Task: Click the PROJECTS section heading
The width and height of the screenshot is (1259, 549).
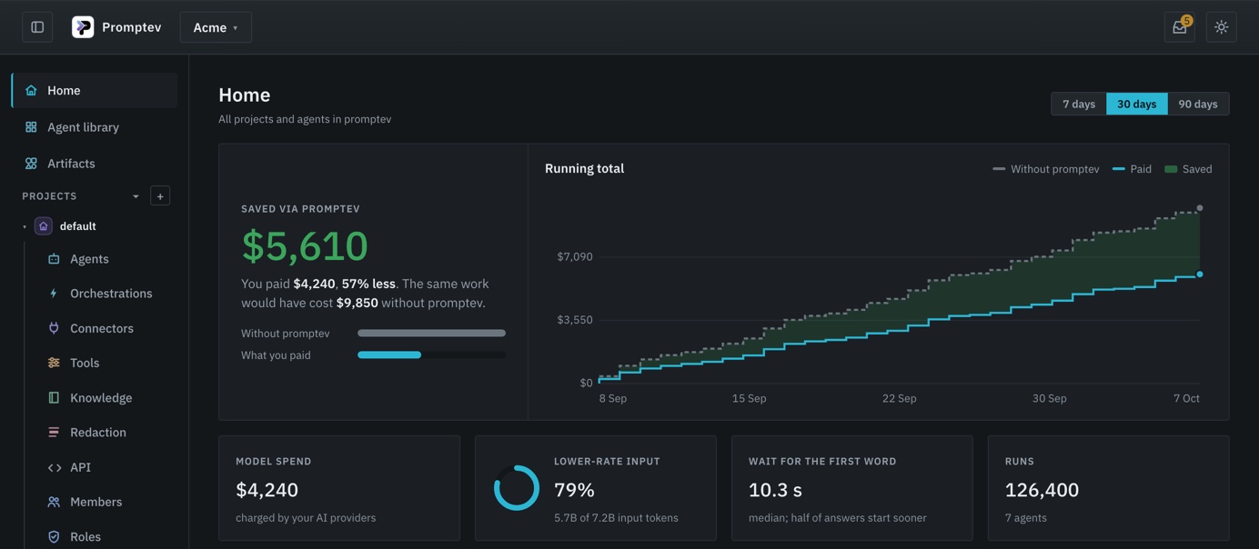Action: (x=49, y=196)
